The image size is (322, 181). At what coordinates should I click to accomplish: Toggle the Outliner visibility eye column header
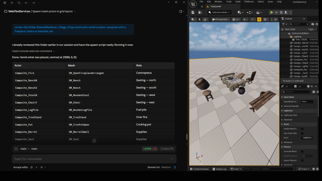[282, 29]
